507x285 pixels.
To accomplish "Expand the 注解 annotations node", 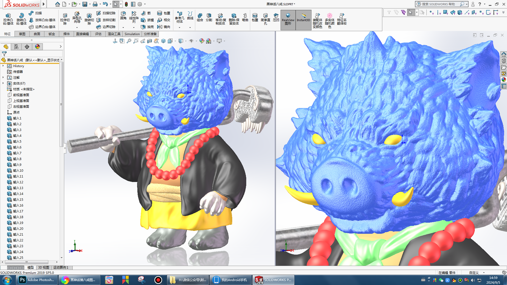I will (x=3, y=77).
